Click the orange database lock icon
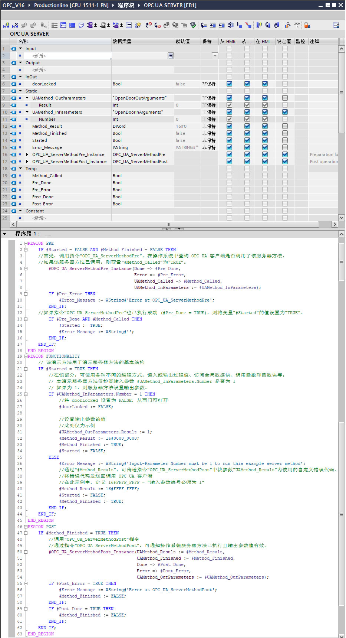Viewport: 346px width, 638px height. [307, 25]
